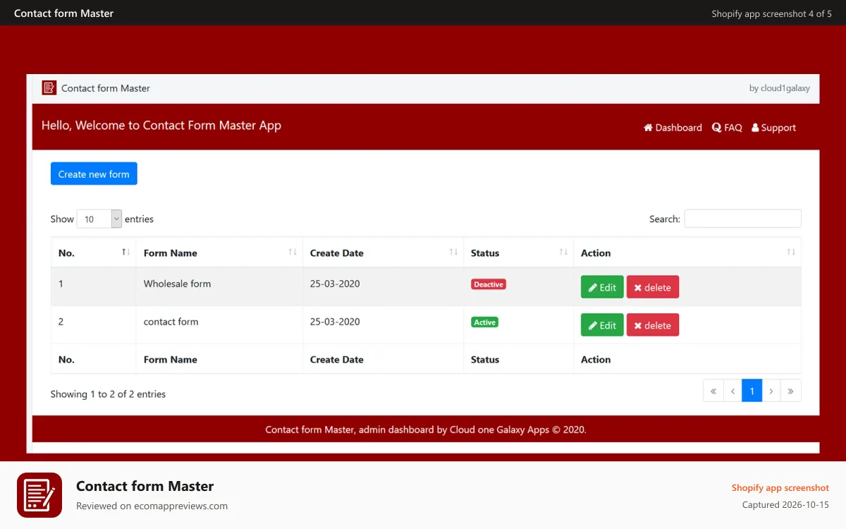Sort by the Create Date column arrows
The image size is (846, 529).
(453, 253)
